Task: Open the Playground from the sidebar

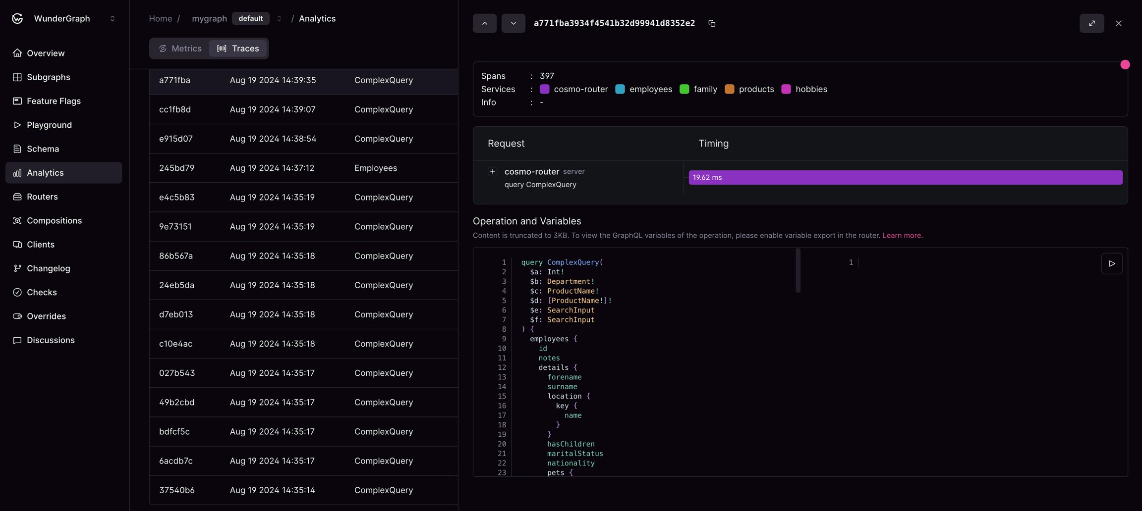Action: click(x=50, y=125)
